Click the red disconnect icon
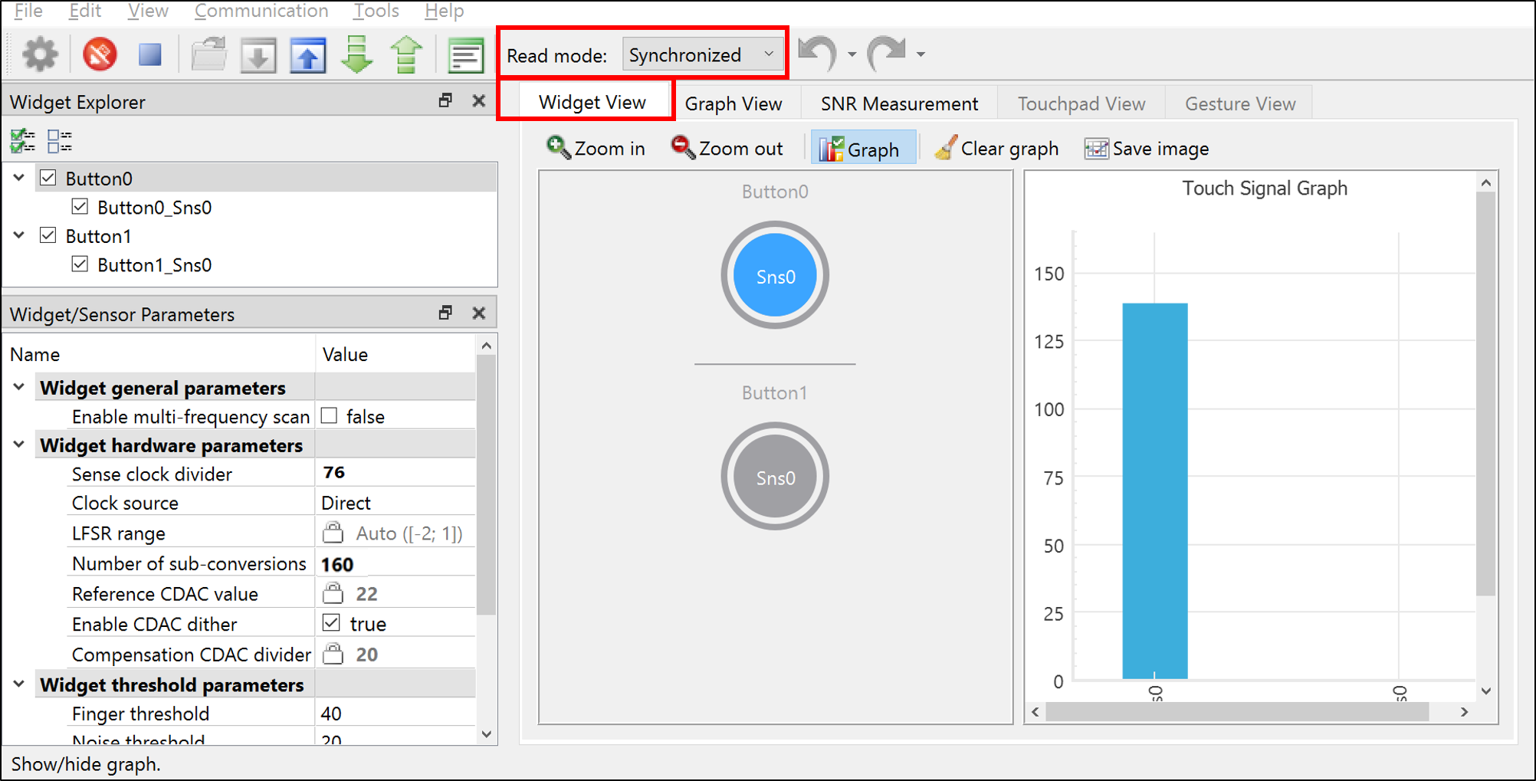 (x=100, y=54)
